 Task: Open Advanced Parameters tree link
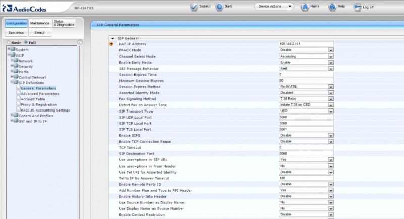tap(40, 94)
